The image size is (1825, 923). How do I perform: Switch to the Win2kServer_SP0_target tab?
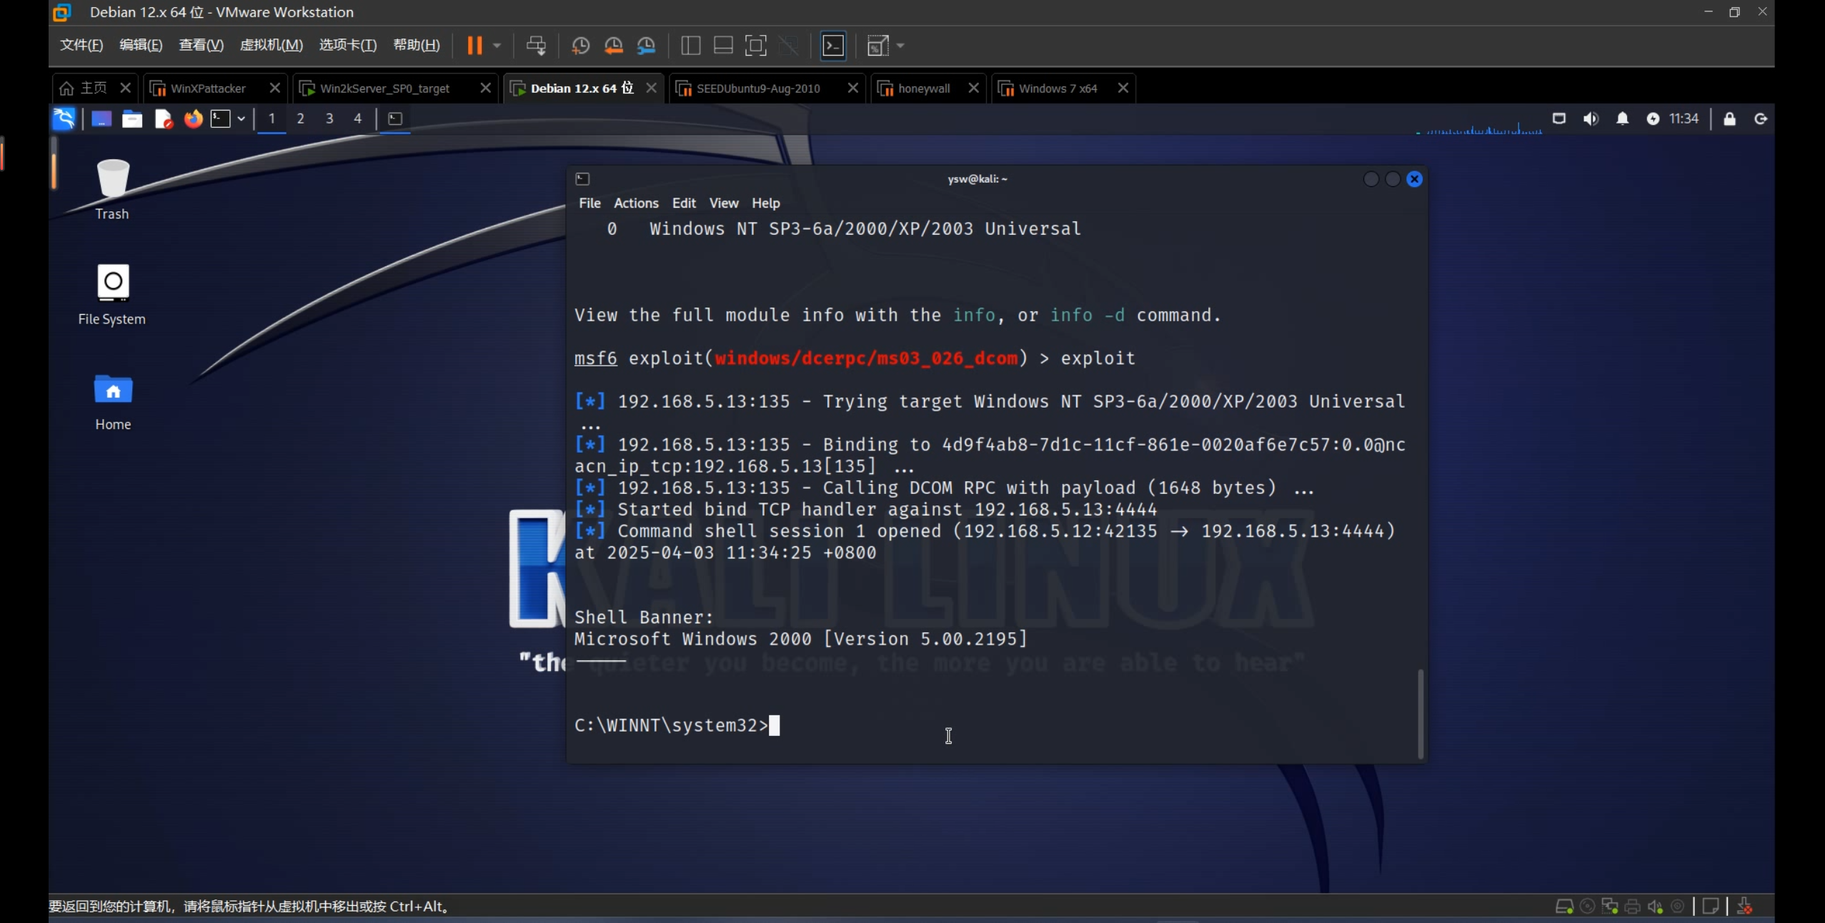(384, 88)
